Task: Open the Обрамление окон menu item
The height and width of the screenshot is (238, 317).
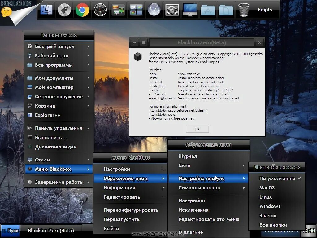Action: point(130,178)
